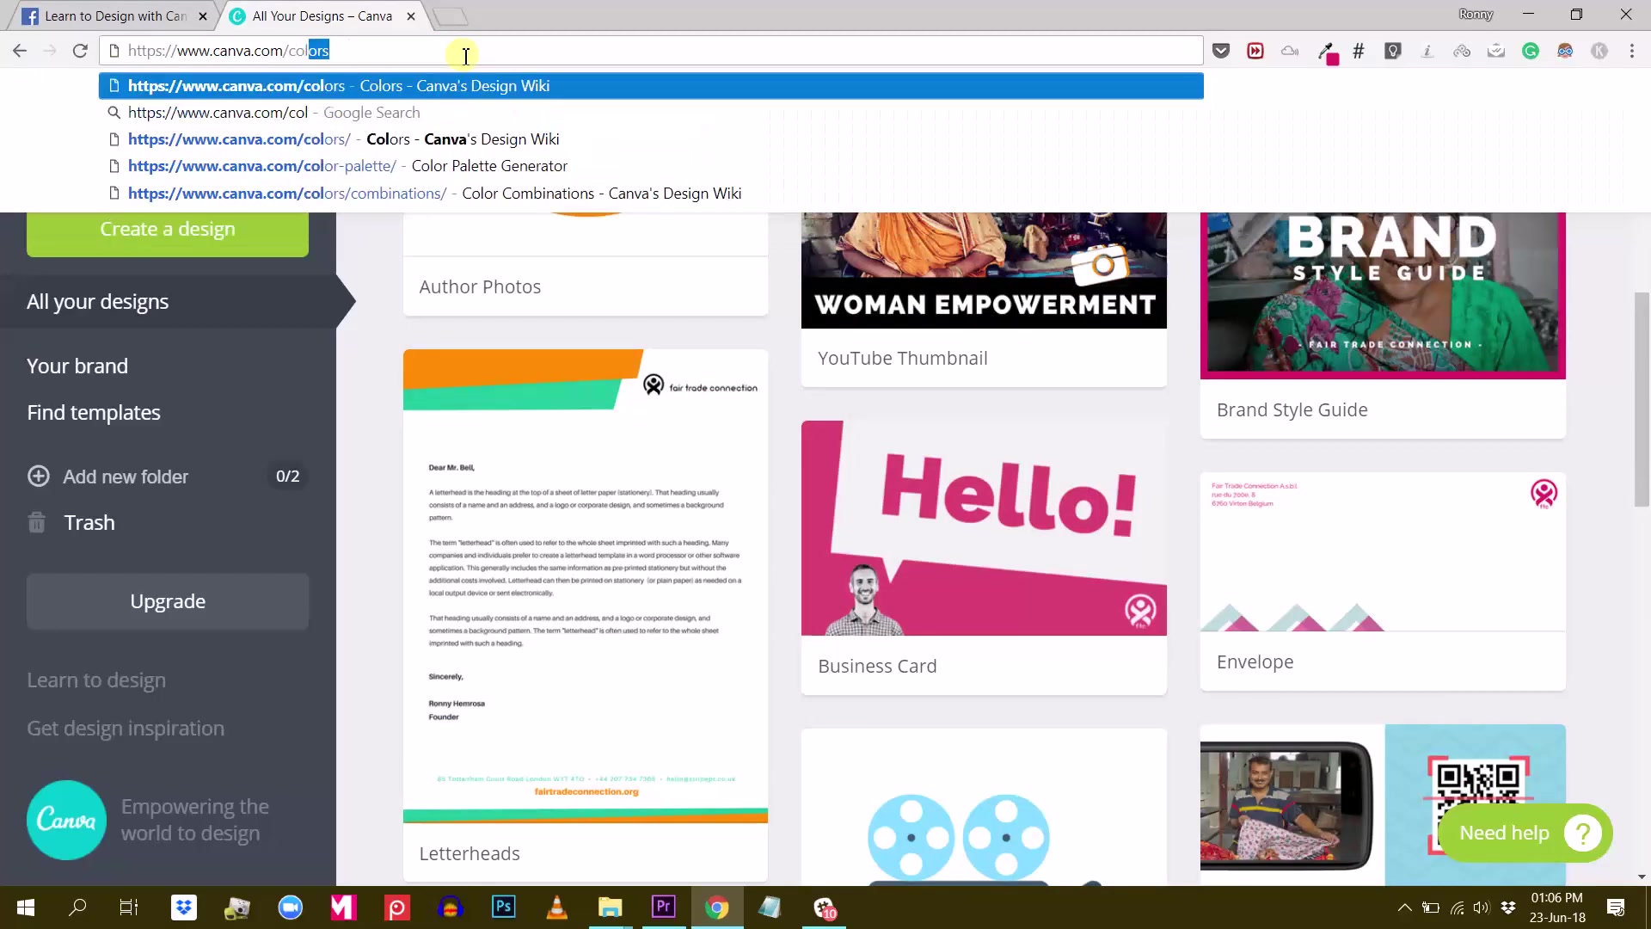Open the Windows Start menu
Image resolution: width=1651 pixels, height=929 pixels.
tap(26, 907)
